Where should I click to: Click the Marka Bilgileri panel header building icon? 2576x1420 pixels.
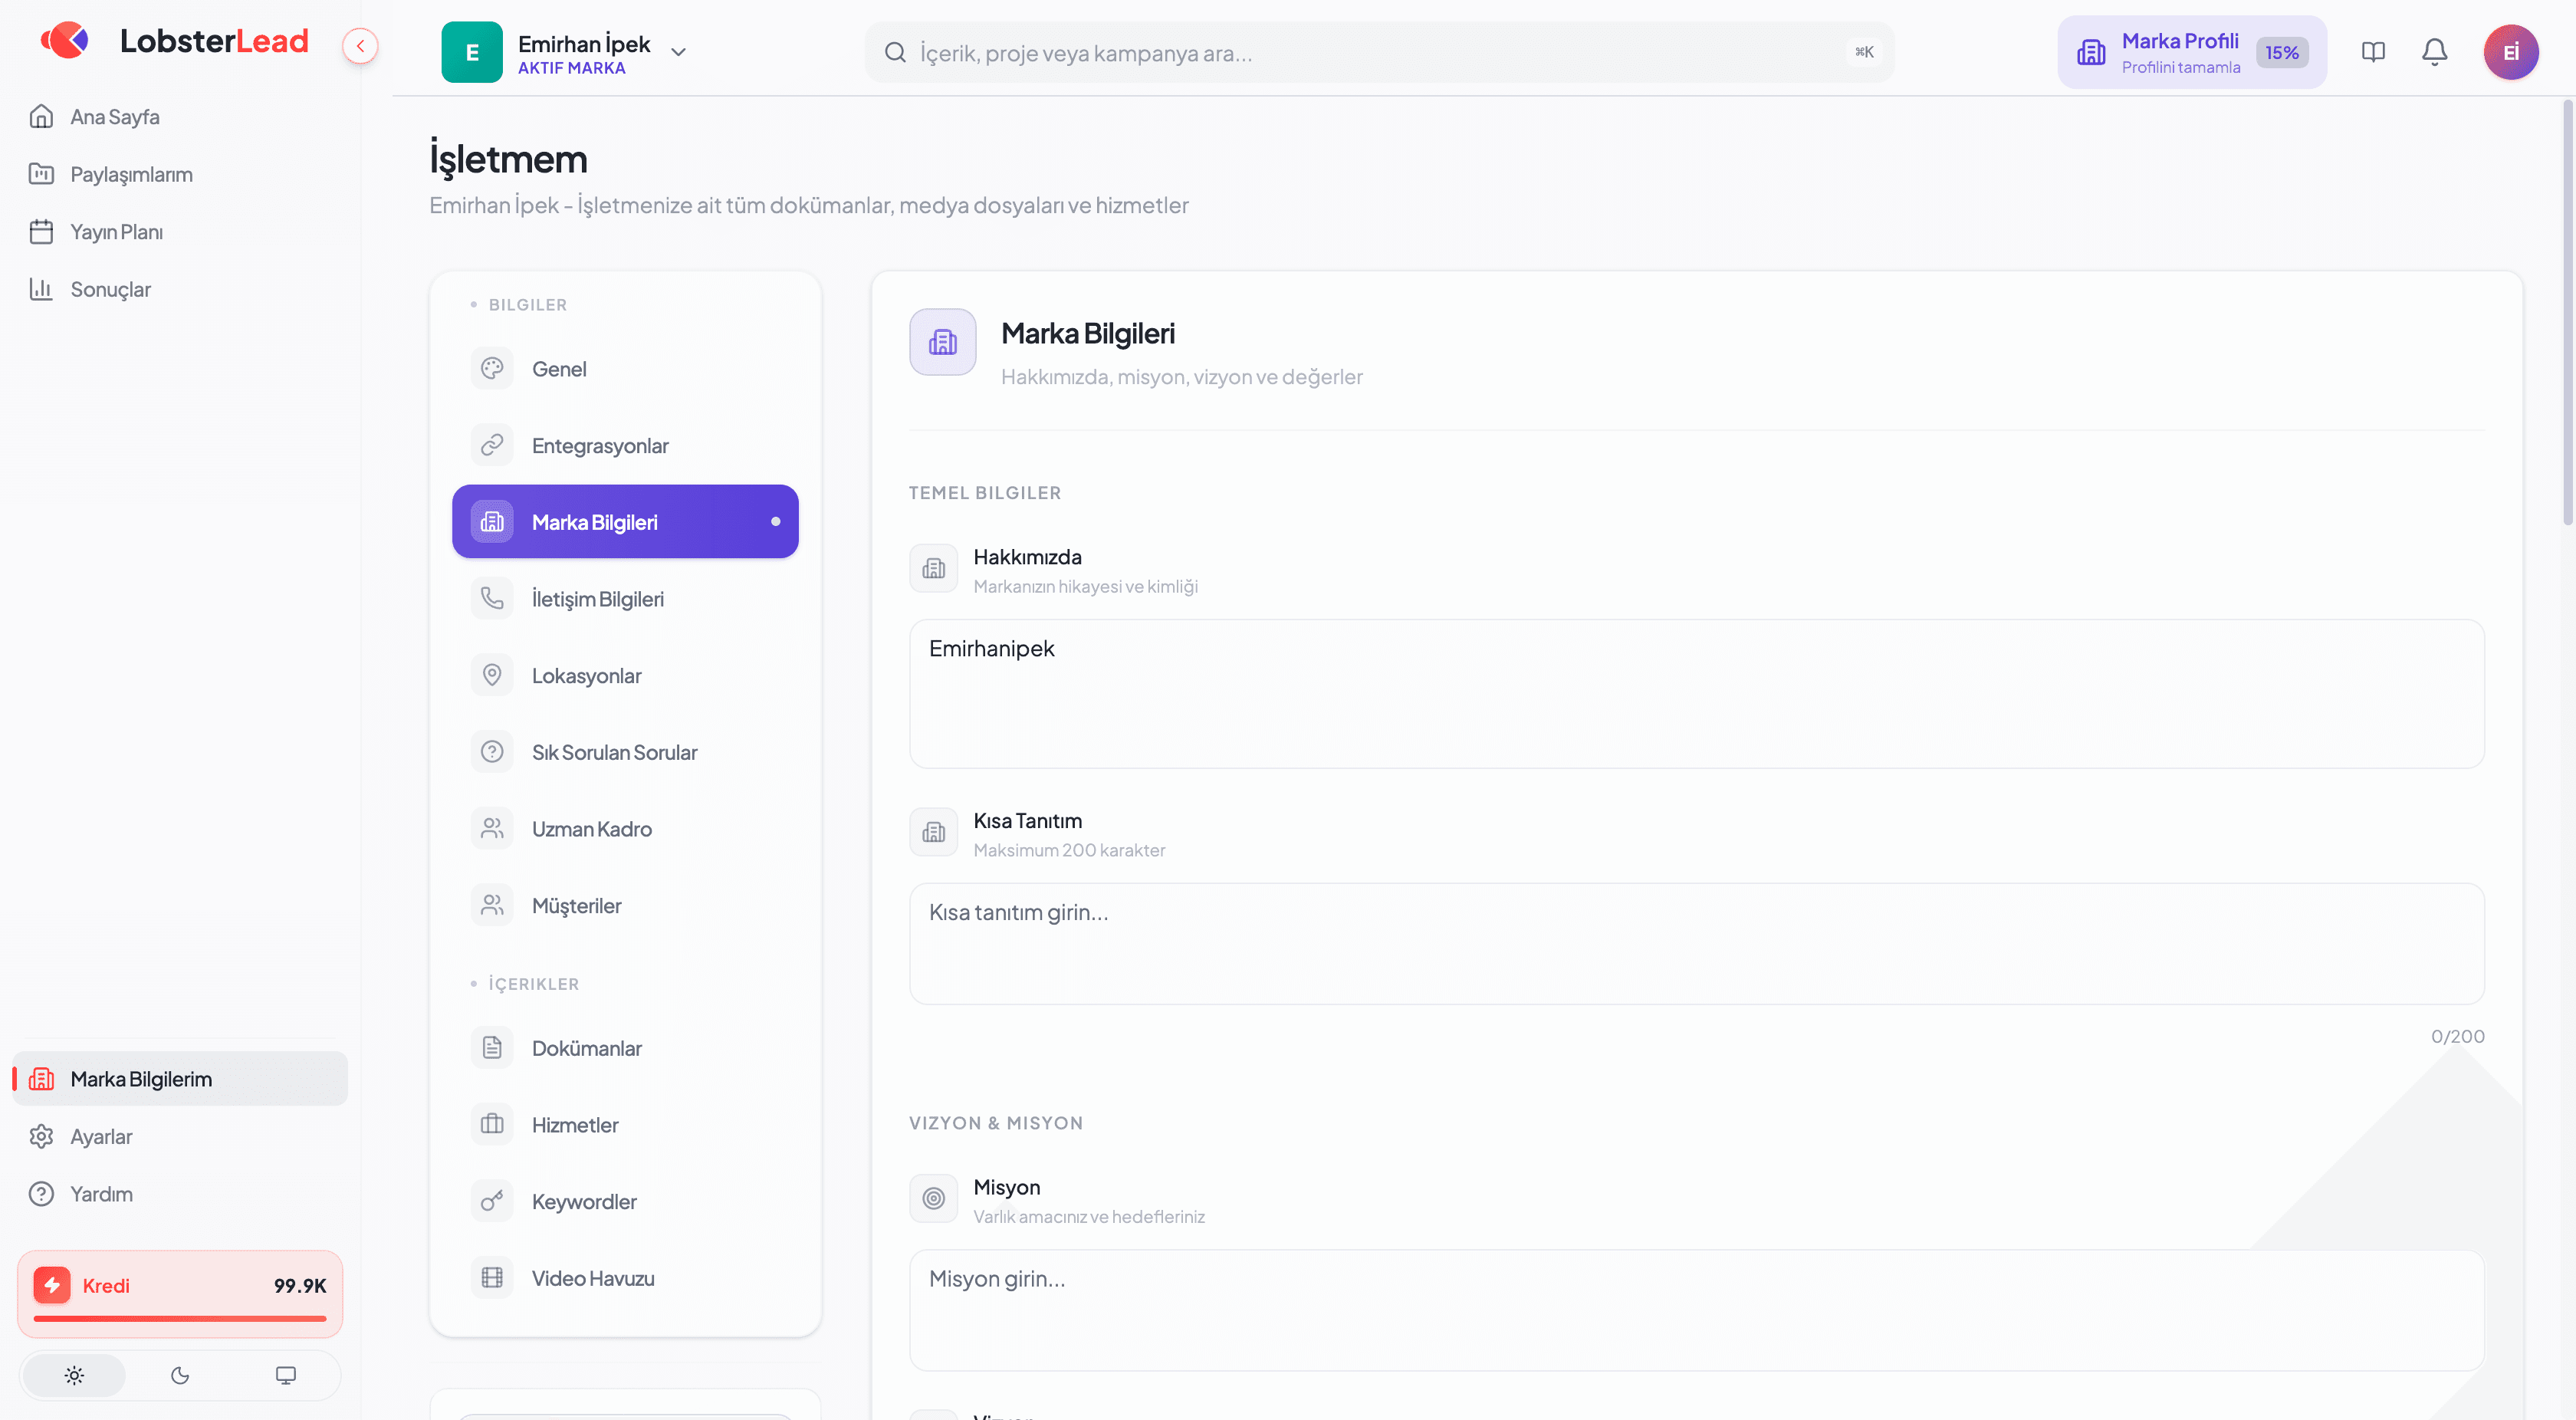943,342
